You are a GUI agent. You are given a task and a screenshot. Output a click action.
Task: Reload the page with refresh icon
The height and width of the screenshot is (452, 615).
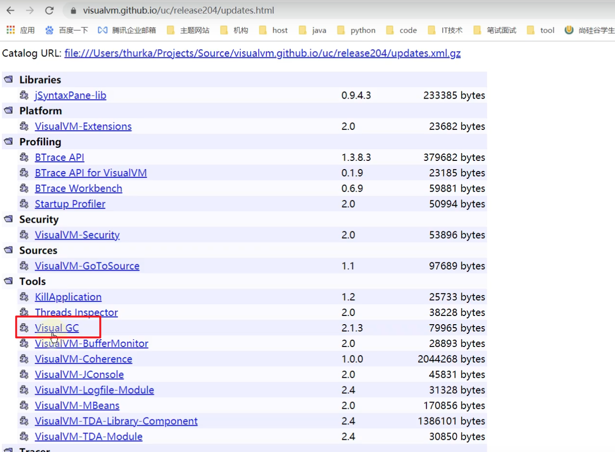tap(49, 10)
